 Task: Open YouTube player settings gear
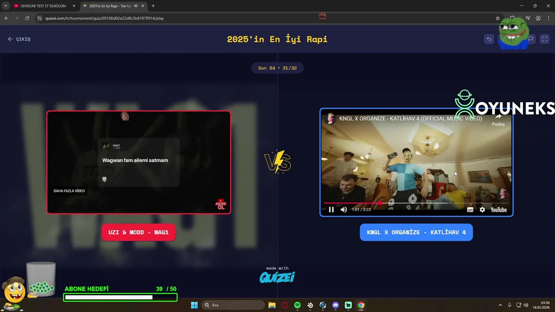482,210
